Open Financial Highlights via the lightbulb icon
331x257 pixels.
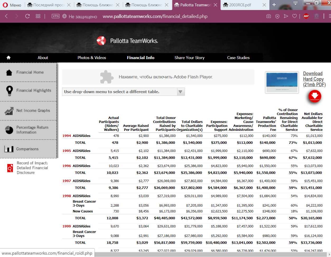coord(10,91)
